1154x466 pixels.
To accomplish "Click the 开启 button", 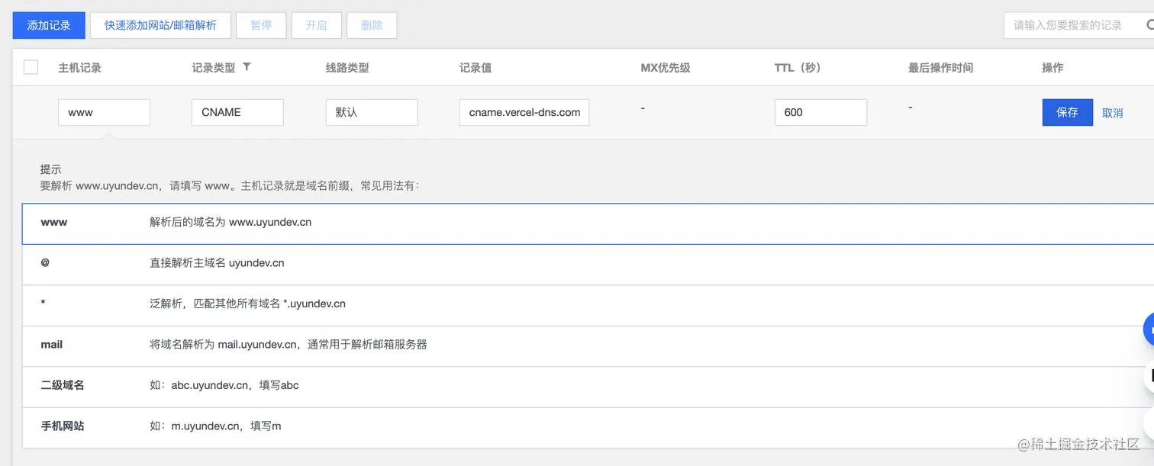I will pyautogui.click(x=316, y=25).
